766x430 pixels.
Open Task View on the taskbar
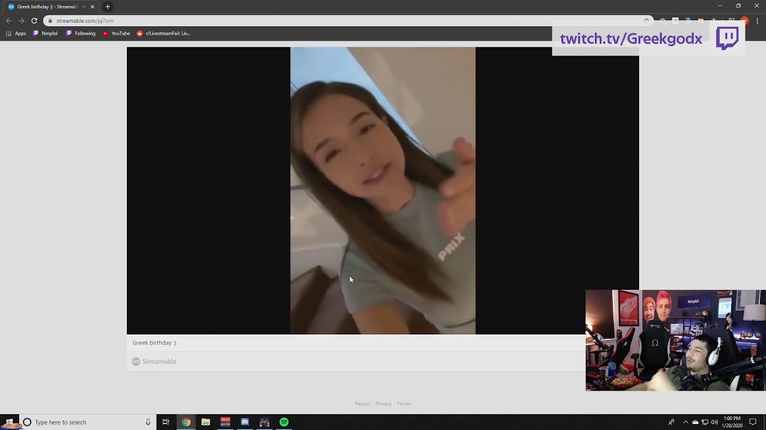166,422
